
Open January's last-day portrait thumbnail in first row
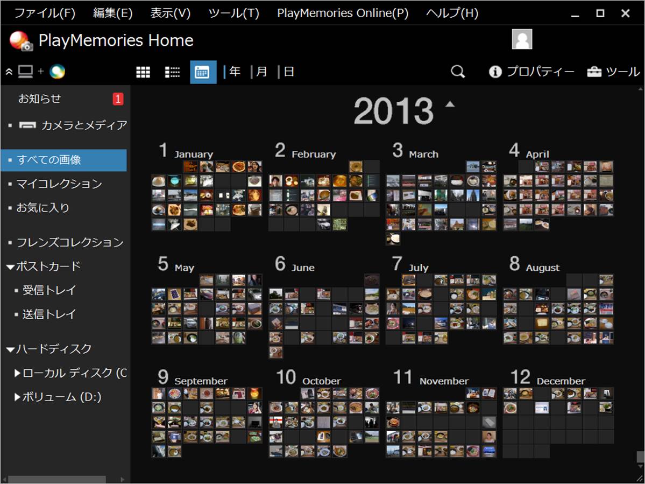[254, 166]
